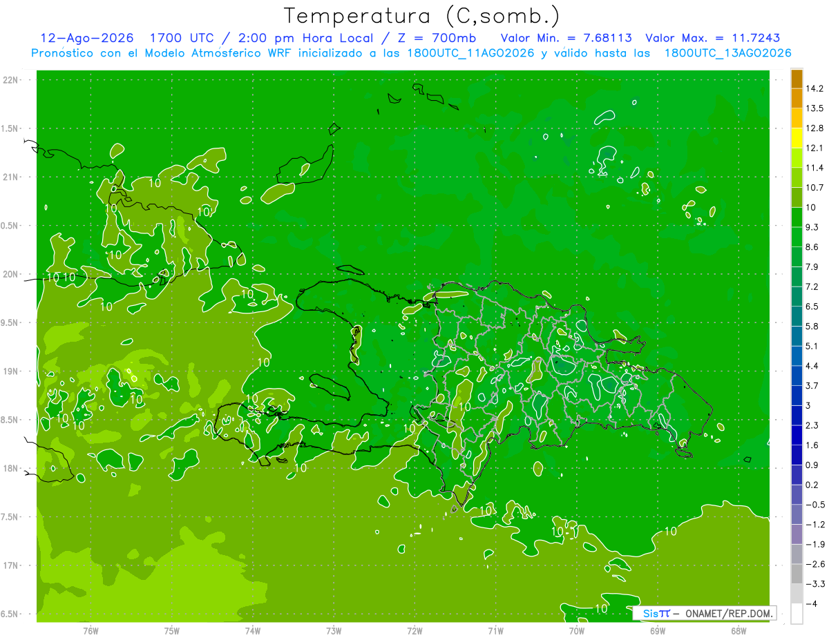Image resolution: width=829 pixels, height=640 pixels.
Task: Click the "22N" latitude label
Action: [11, 80]
